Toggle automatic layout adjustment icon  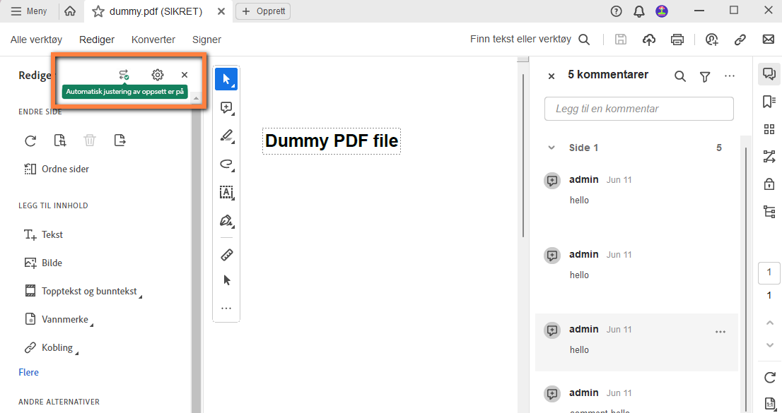[124, 75]
